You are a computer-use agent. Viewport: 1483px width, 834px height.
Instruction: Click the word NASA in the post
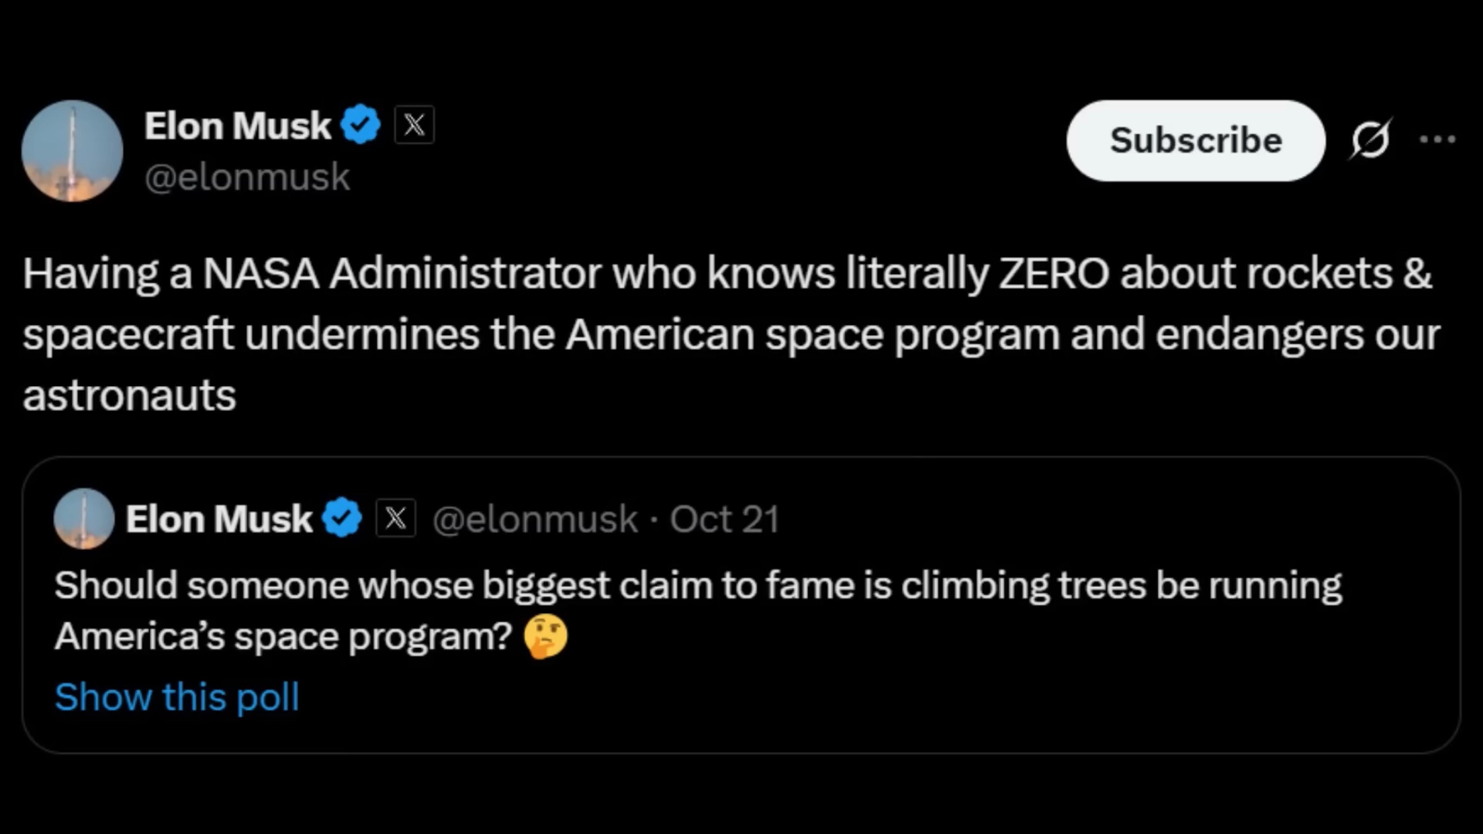(x=261, y=273)
